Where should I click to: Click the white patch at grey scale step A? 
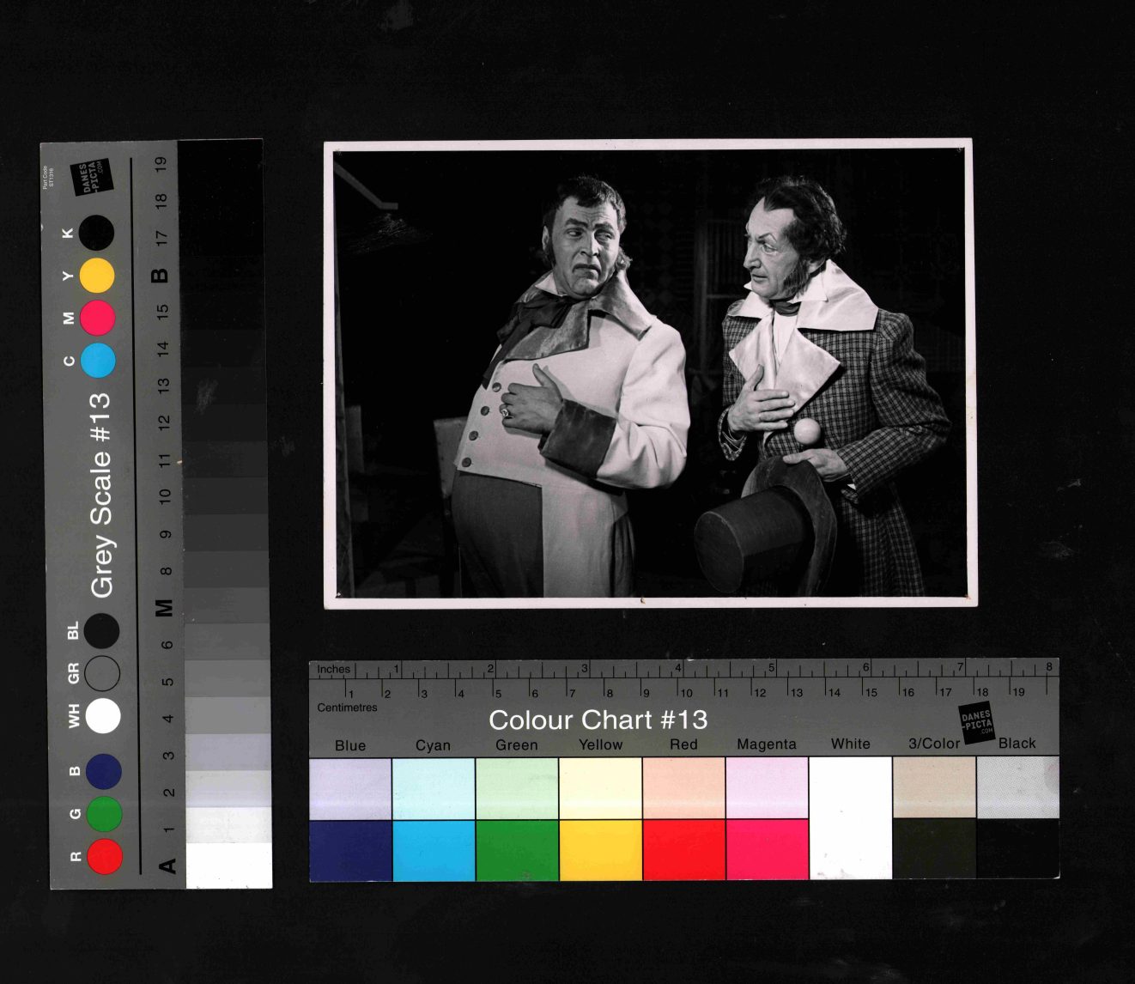(228, 866)
